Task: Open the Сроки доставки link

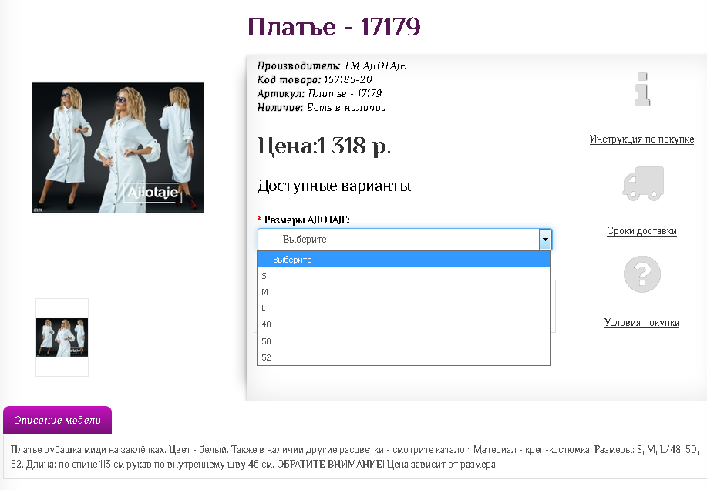Action: click(641, 231)
